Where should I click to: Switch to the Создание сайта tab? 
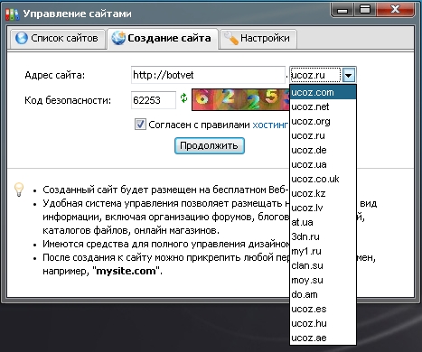pos(163,39)
